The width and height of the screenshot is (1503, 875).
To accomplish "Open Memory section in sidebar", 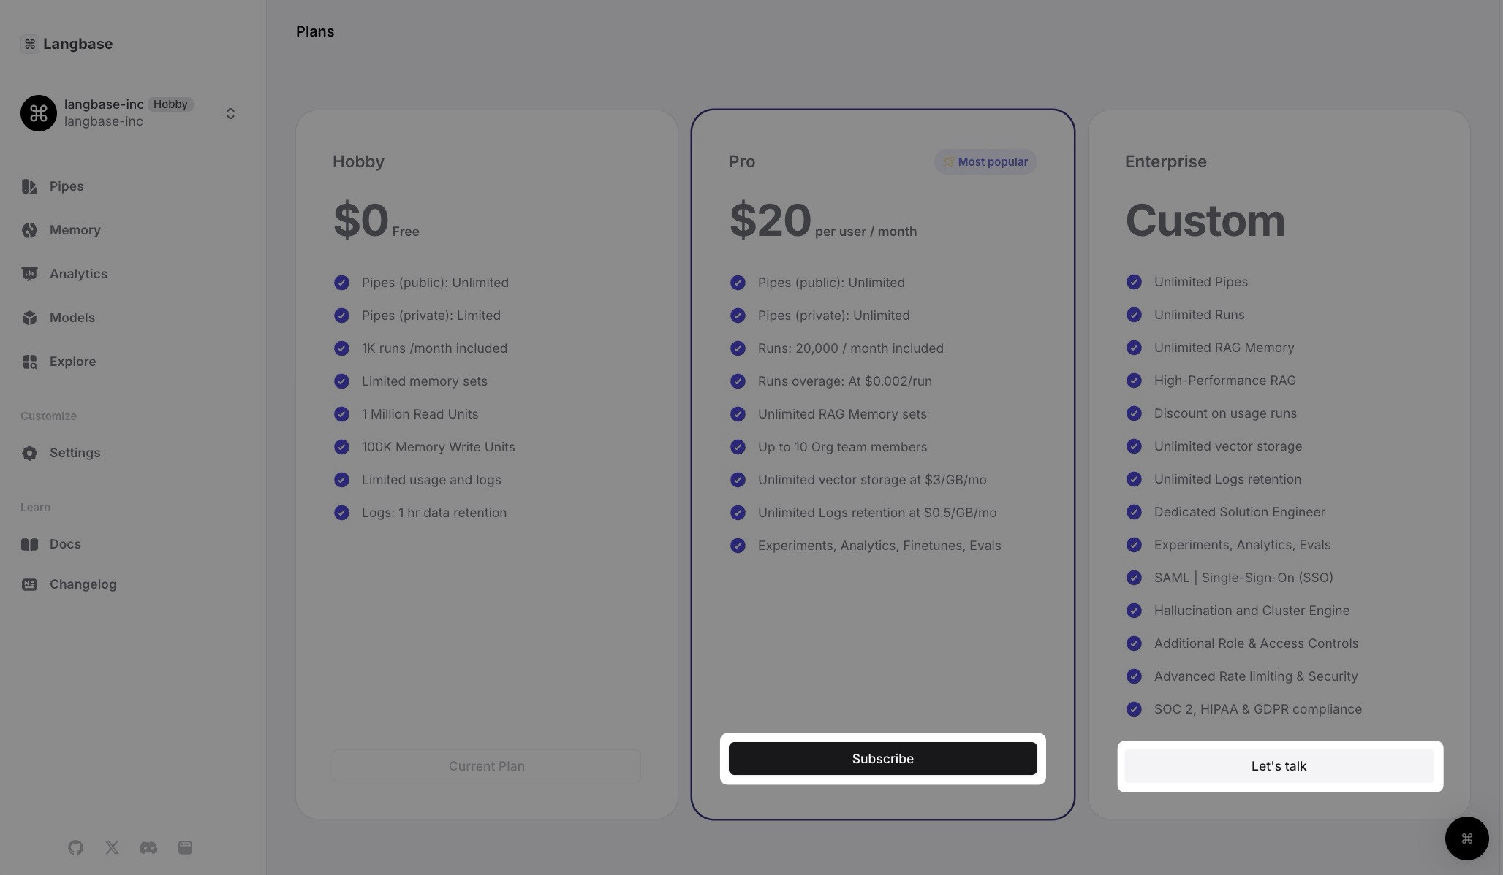I will tap(74, 229).
